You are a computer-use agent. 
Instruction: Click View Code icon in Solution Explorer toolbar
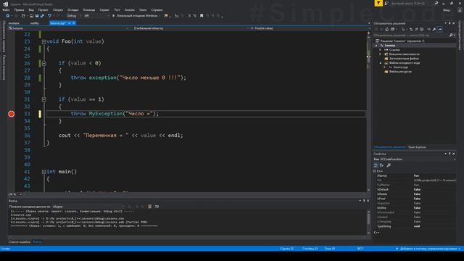click(x=428, y=29)
